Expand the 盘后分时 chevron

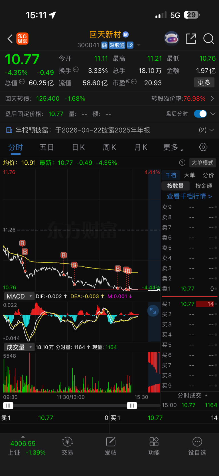tap(213, 114)
